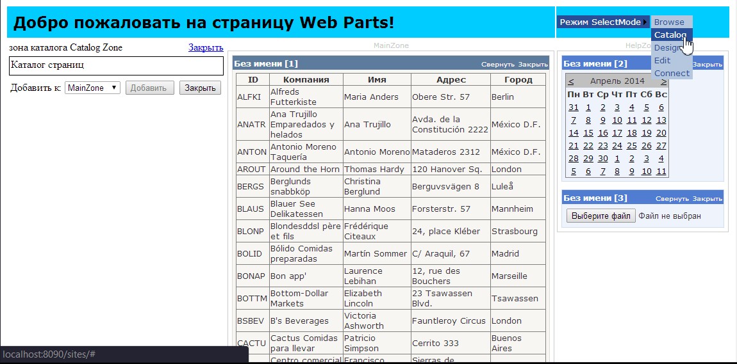Click the Без имени [3] title

[595, 198]
